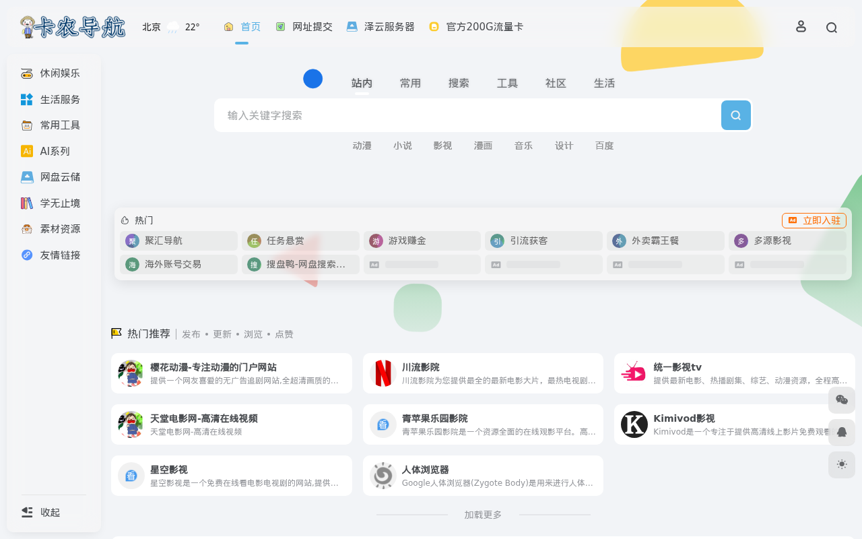Viewport: 862px width, 539px height.
Task: Expand list with 加载更多
Action: coord(483,515)
